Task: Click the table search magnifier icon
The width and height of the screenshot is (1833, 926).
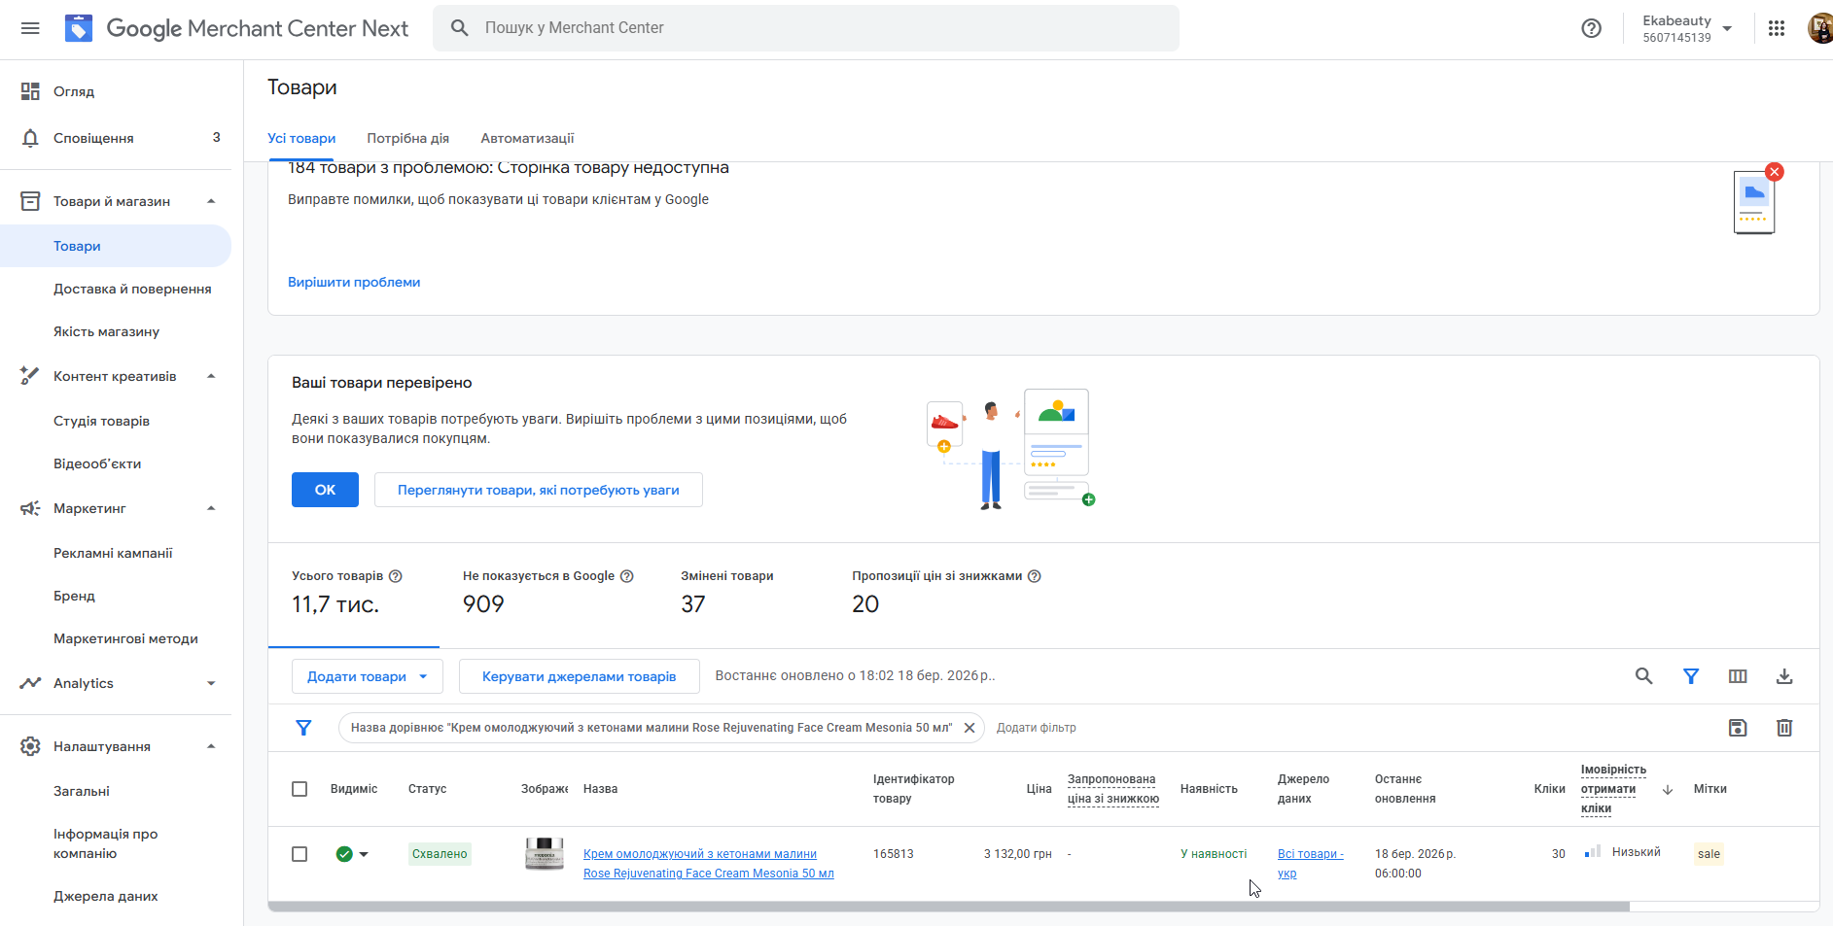Action: pyautogui.click(x=1643, y=676)
